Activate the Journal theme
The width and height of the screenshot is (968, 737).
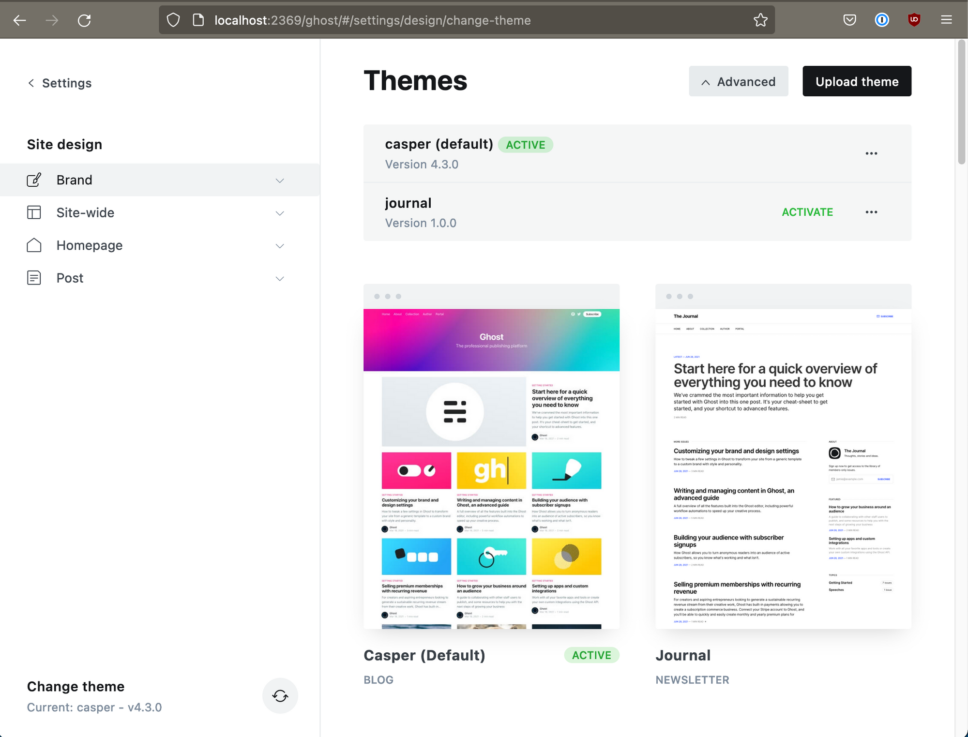click(x=808, y=212)
